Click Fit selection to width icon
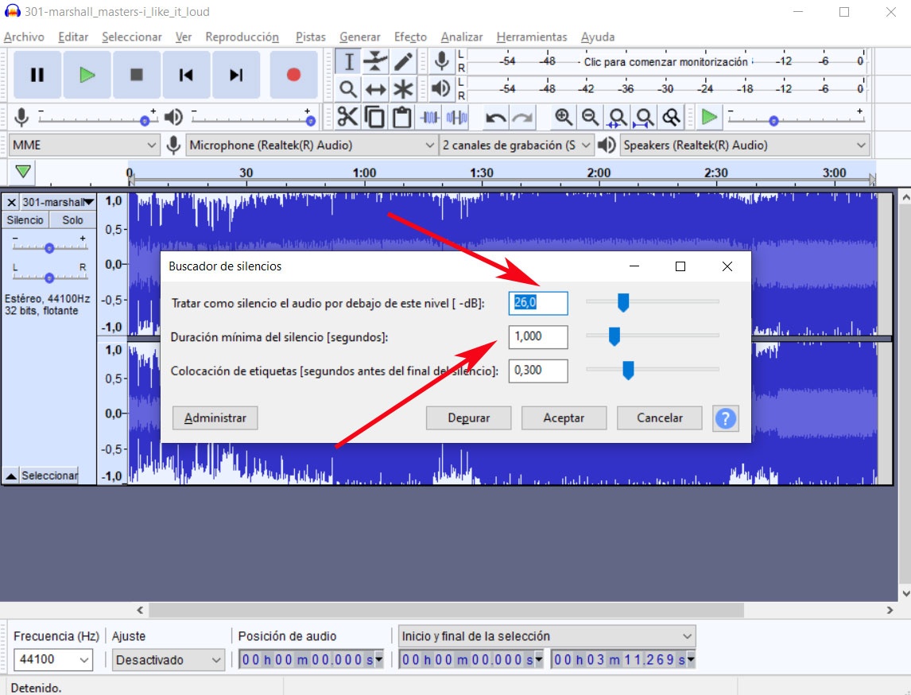911x695 pixels. 617,118
